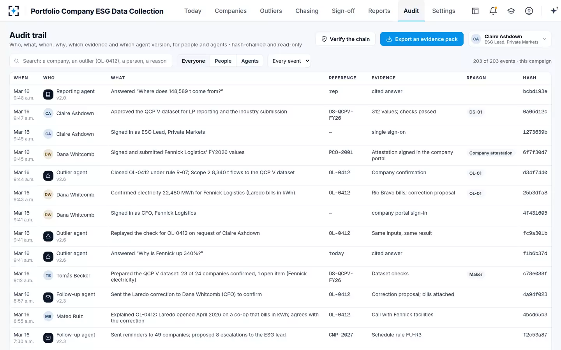Click the OL-01 tag in the Closed OL-0412 row

[x=476, y=173]
